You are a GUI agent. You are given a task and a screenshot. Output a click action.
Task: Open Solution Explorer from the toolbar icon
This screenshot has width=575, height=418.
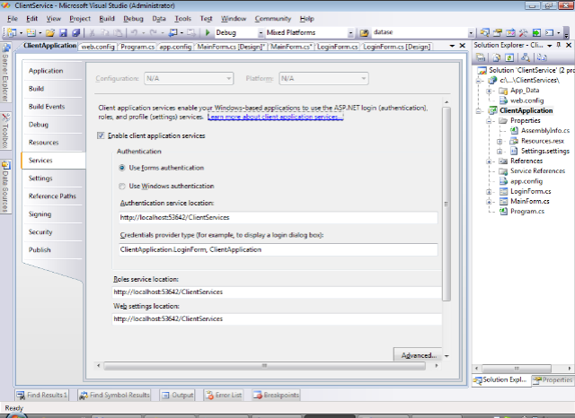coord(484,33)
